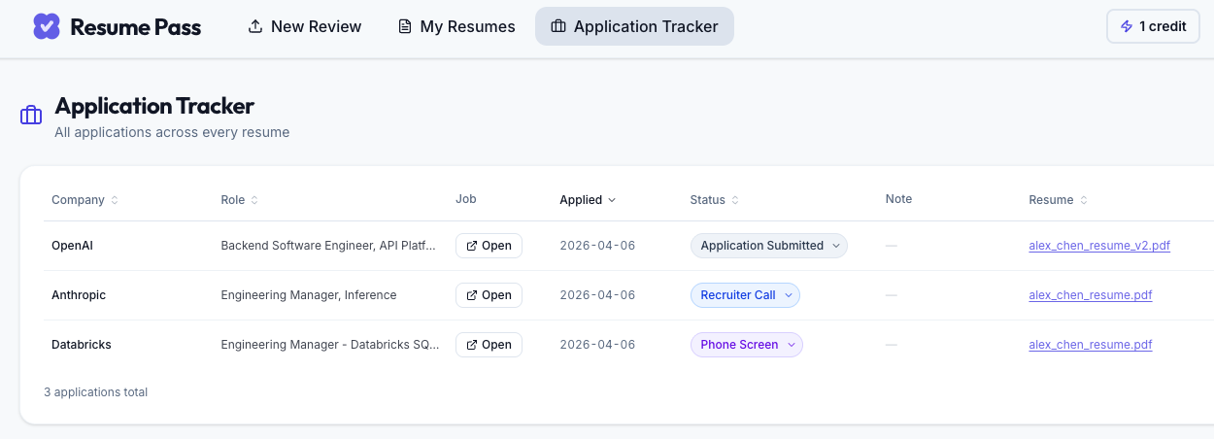
Task: Click the Resume column sort arrows
Action: click(1083, 200)
